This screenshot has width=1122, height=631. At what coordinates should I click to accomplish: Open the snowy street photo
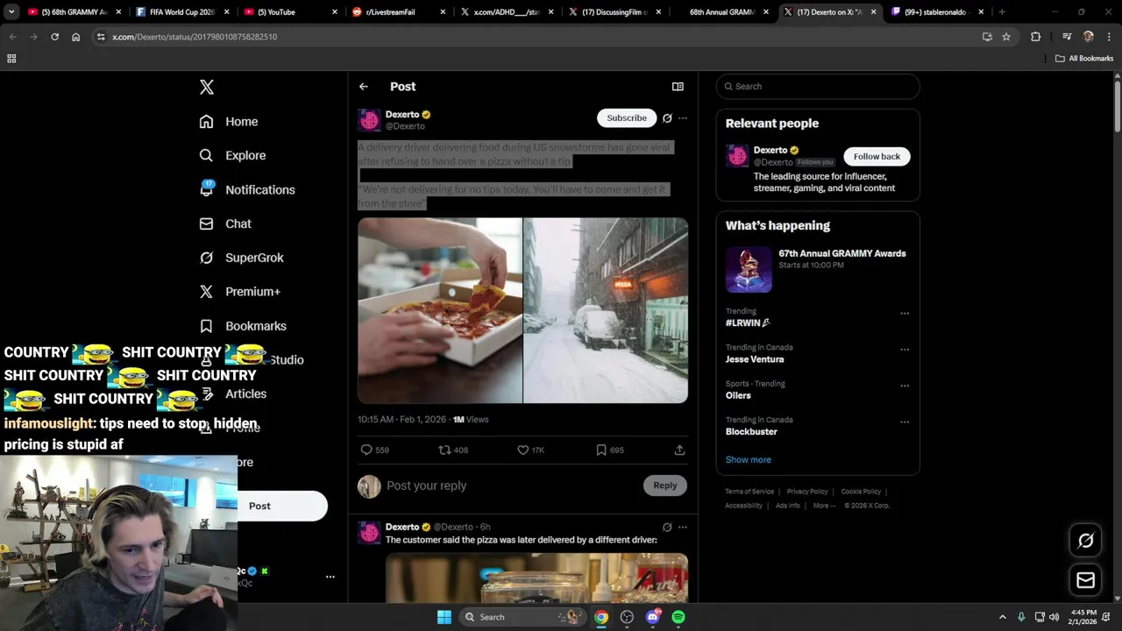tap(606, 310)
